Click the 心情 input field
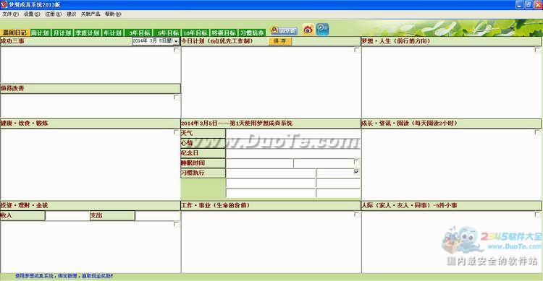543x281 pixels. [x=293, y=143]
